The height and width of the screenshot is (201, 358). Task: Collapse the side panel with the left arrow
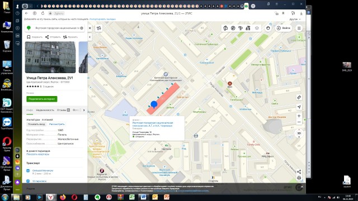pos(89,37)
